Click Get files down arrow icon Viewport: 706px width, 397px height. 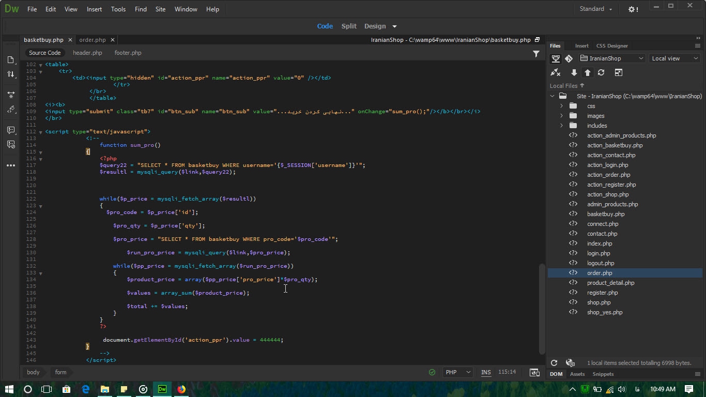[x=574, y=73]
